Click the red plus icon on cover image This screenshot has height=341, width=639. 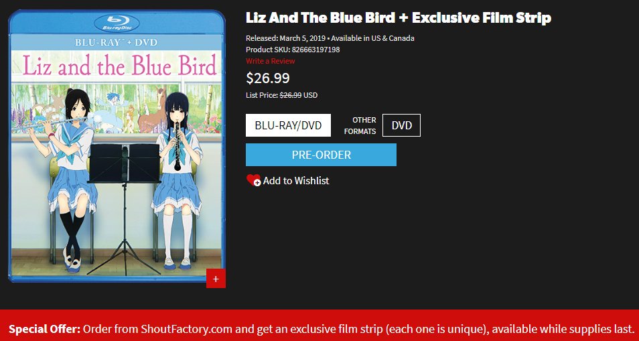point(216,278)
